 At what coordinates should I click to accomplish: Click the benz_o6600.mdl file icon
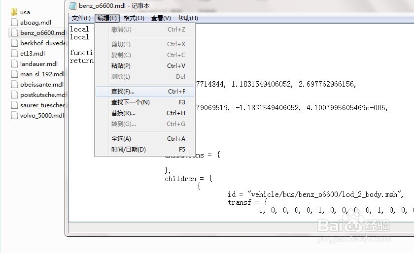pyautogui.click(x=14, y=32)
